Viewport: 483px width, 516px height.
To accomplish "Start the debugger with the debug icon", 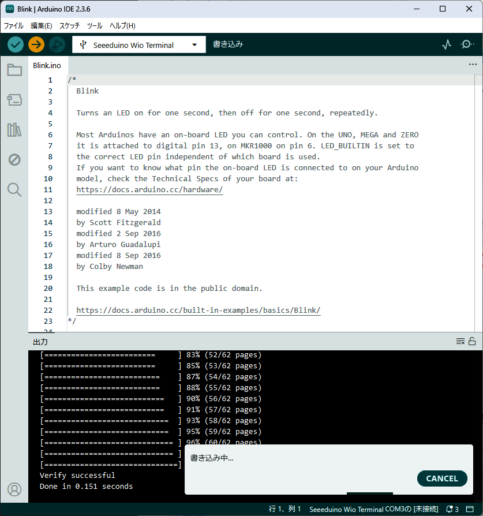I will (x=57, y=44).
